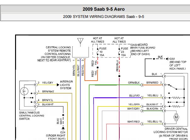The height and width of the screenshot is (140, 190).
Task: Click the lamp symbol inside the locking switch
Action: [24, 91]
